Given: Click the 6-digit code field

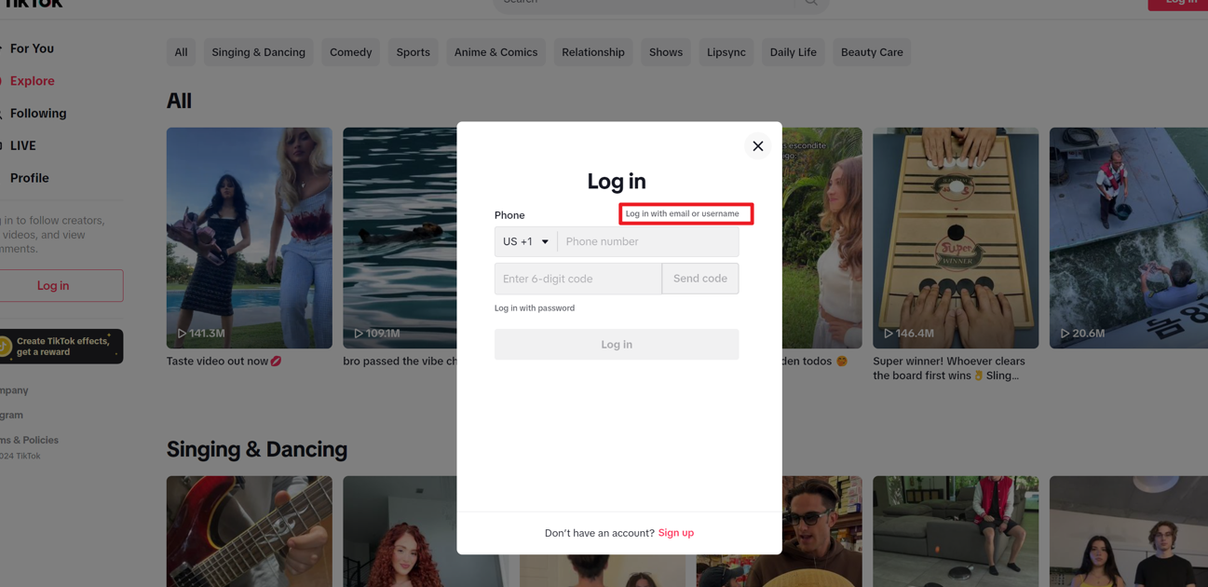Looking at the screenshot, I should click(578, 279).
